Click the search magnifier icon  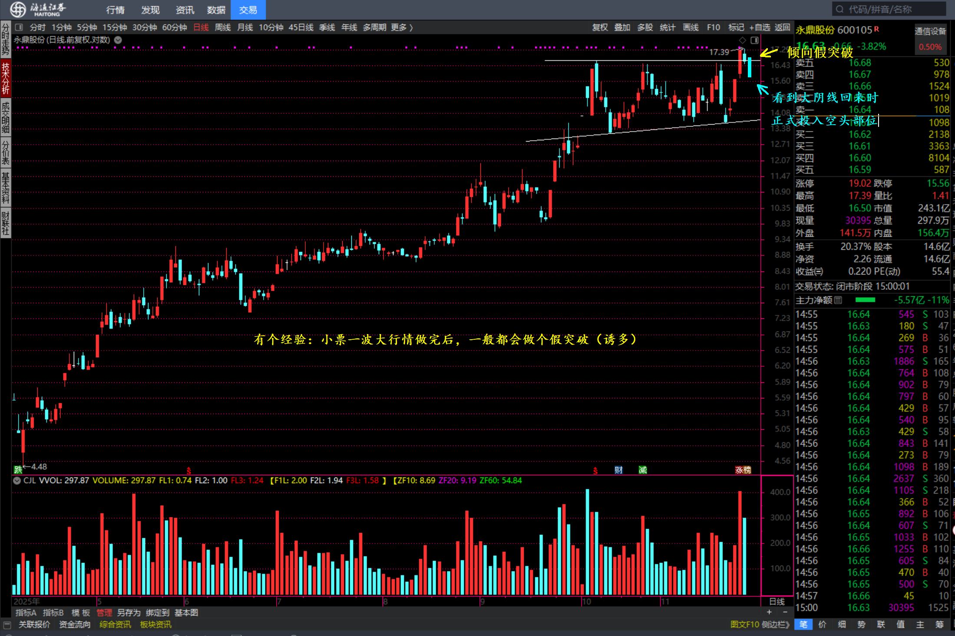pos(839,9)
